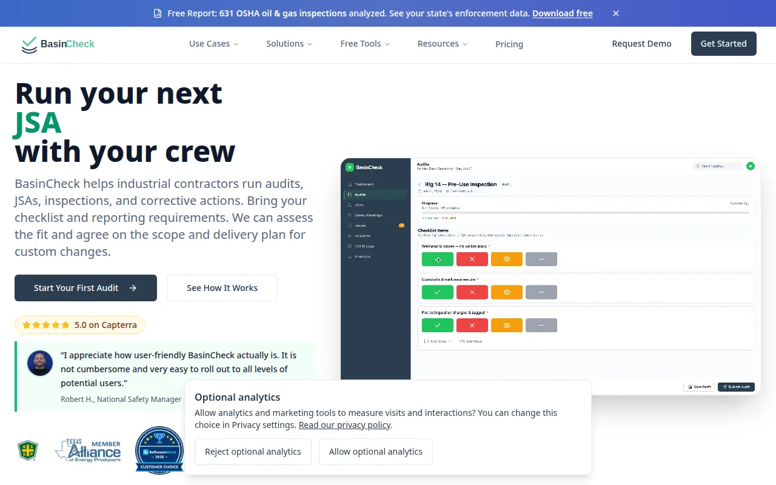Viewport: 776px width, 485px height.
Task: Expand the Free Tools dropdown
Action: pyautogui.click(x=365, y=44)
